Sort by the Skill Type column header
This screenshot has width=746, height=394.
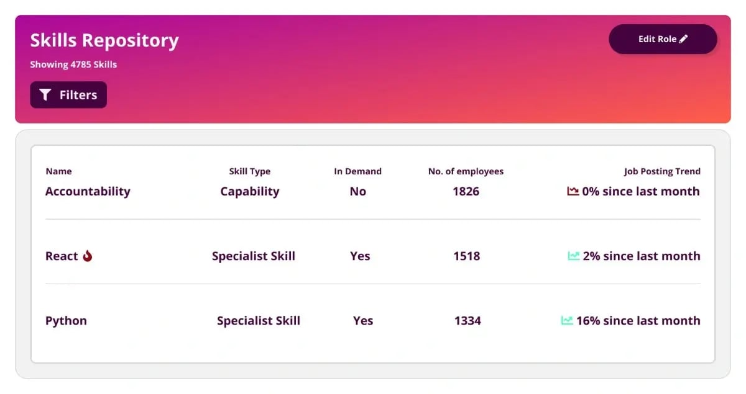click(x=250, y=171)
